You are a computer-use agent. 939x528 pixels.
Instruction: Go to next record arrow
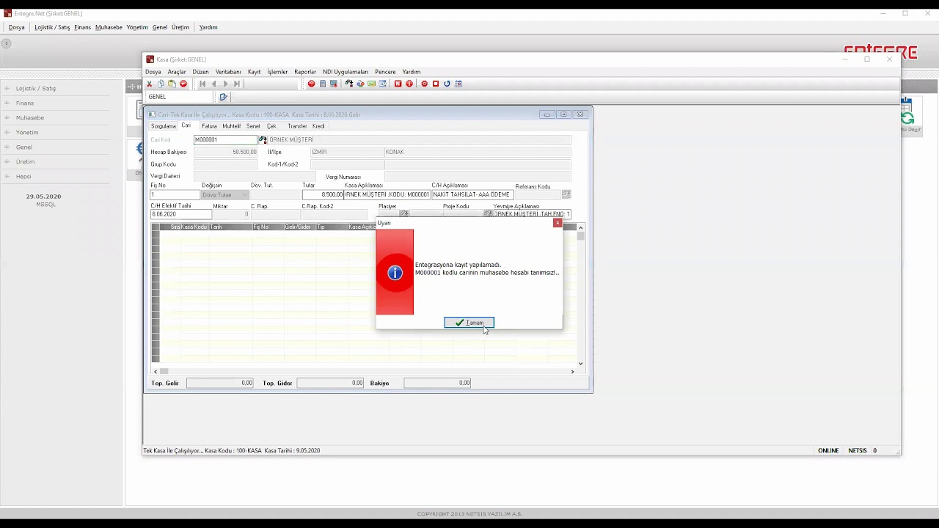225,84
